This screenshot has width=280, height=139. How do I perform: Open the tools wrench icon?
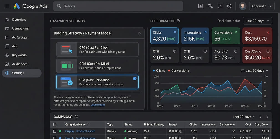tap(210, 6)
